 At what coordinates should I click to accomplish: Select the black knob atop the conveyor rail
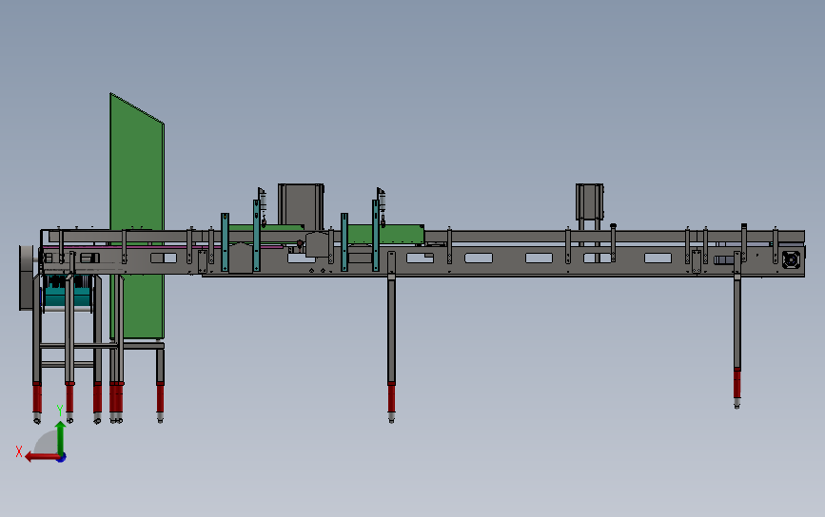613,226
